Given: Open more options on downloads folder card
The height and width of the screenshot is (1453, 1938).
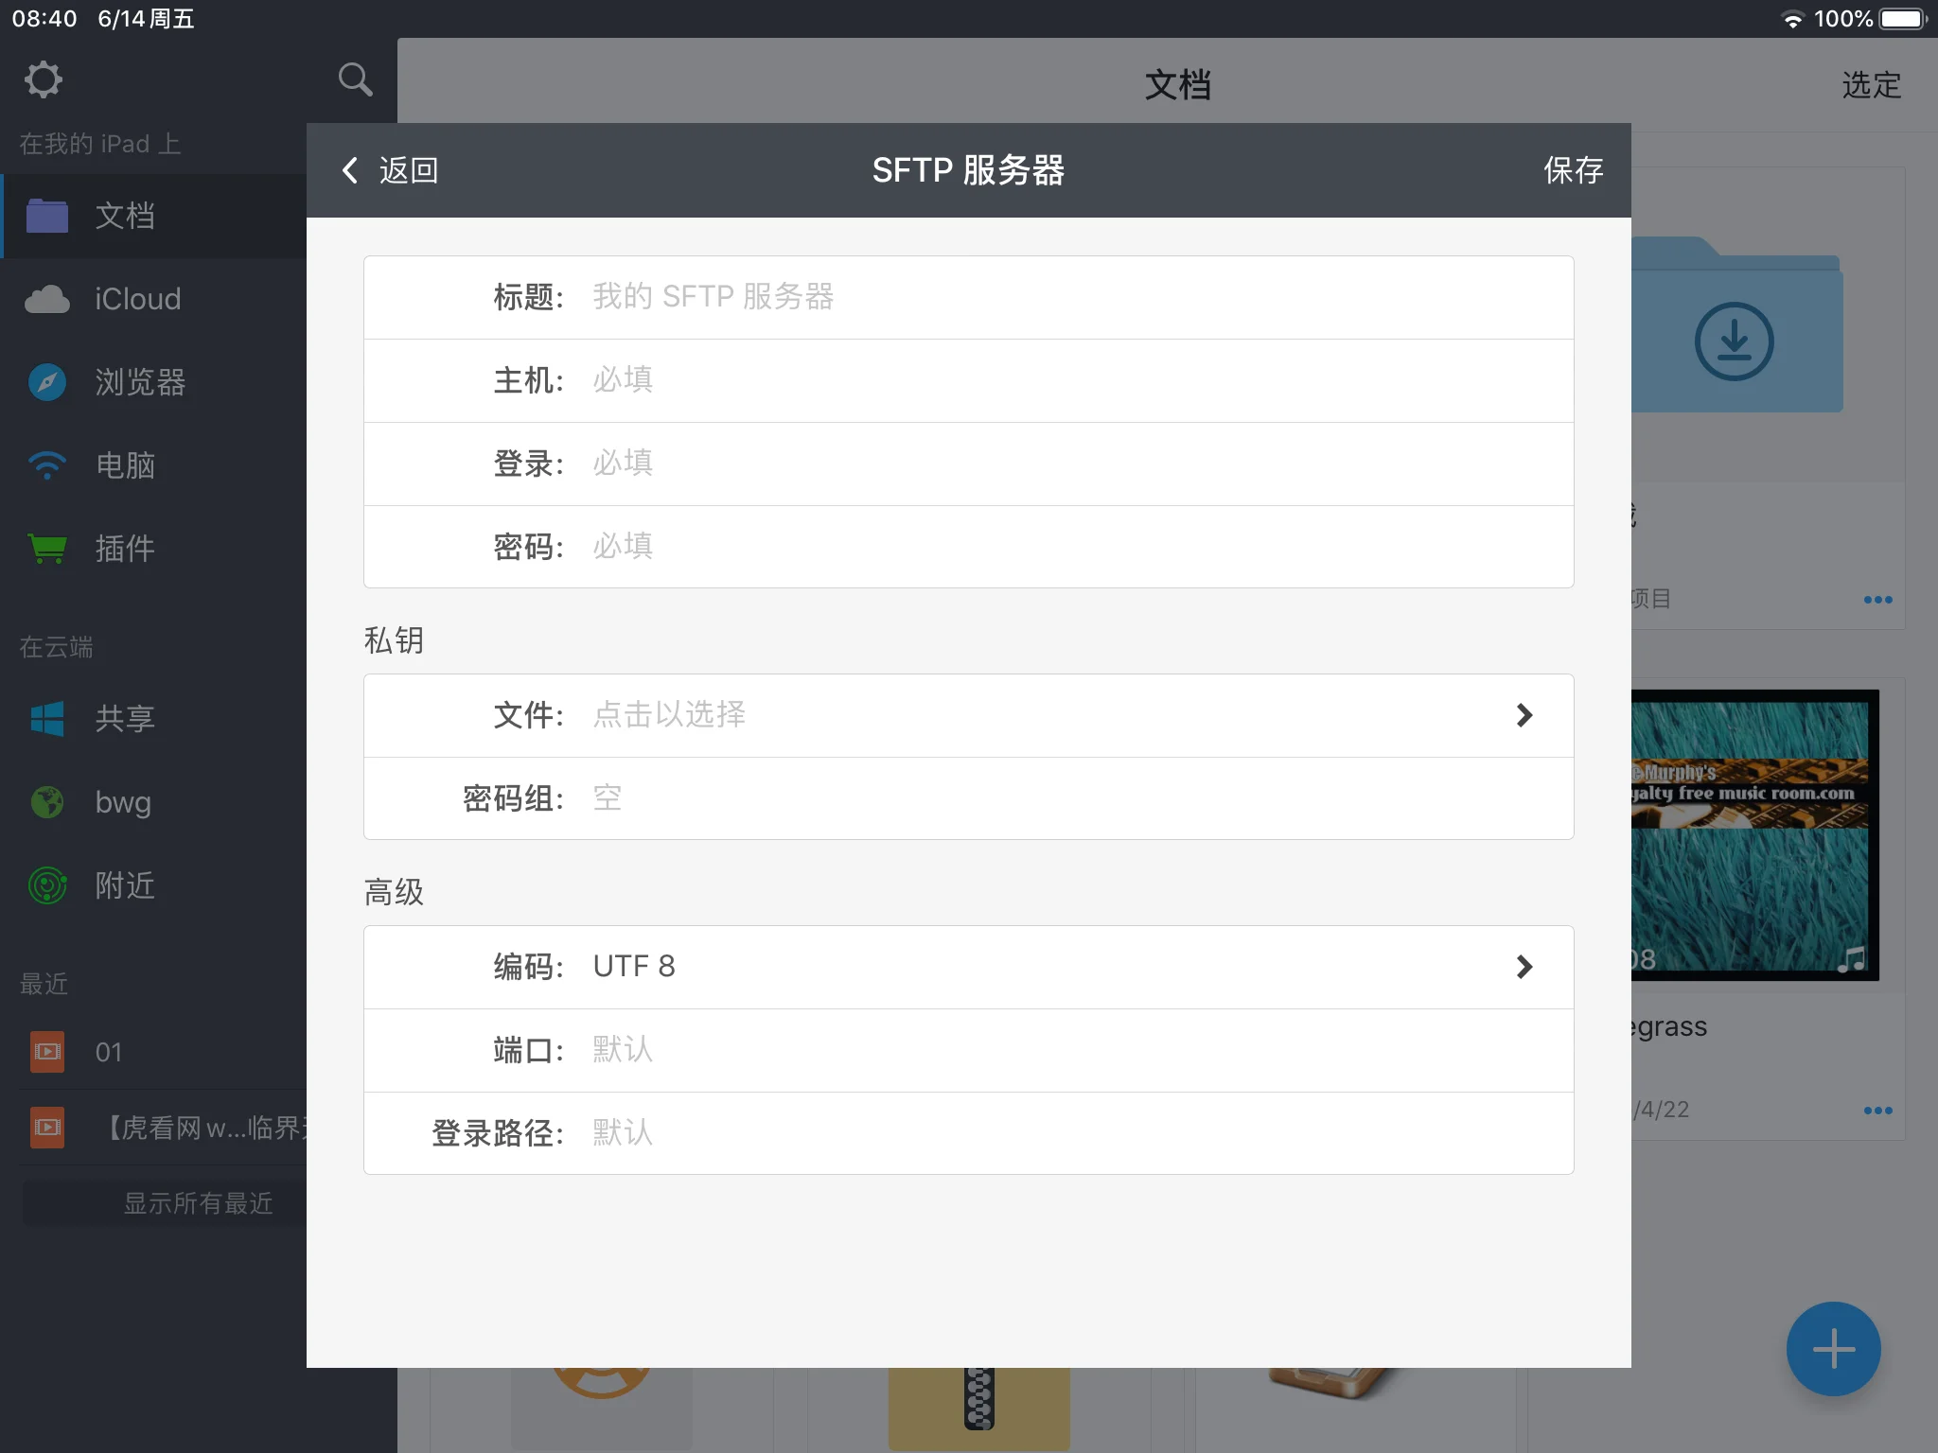Looking at the screenshot, I should tap(1877, 600).
